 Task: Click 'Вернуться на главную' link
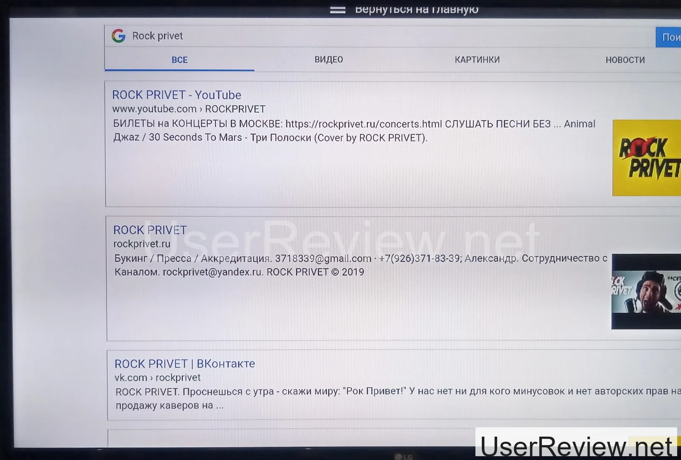point(416,9)
